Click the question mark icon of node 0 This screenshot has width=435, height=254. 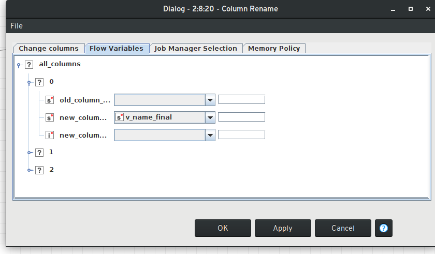[39, 82]
